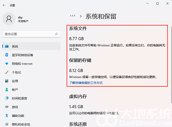This screenshot has height=127, width=172.
Task: Click the 1.45 GB value
Action: [76, 107]
